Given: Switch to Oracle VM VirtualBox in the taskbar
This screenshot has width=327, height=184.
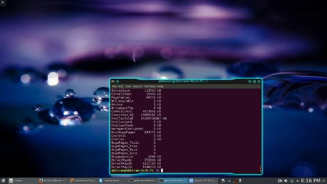Looking at the screenshot, I should (x=203, y=180).
